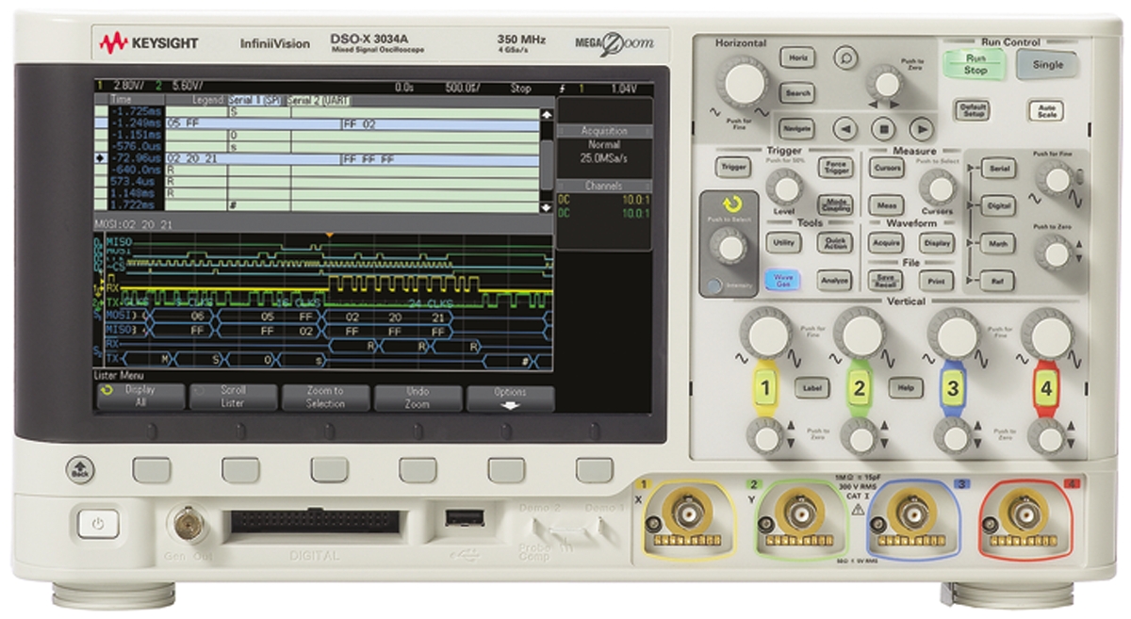The width and height of the screenshot is (1131, 619).
Task: Push the Utility key
Action: pyautogui.click(x=782, y=242)
